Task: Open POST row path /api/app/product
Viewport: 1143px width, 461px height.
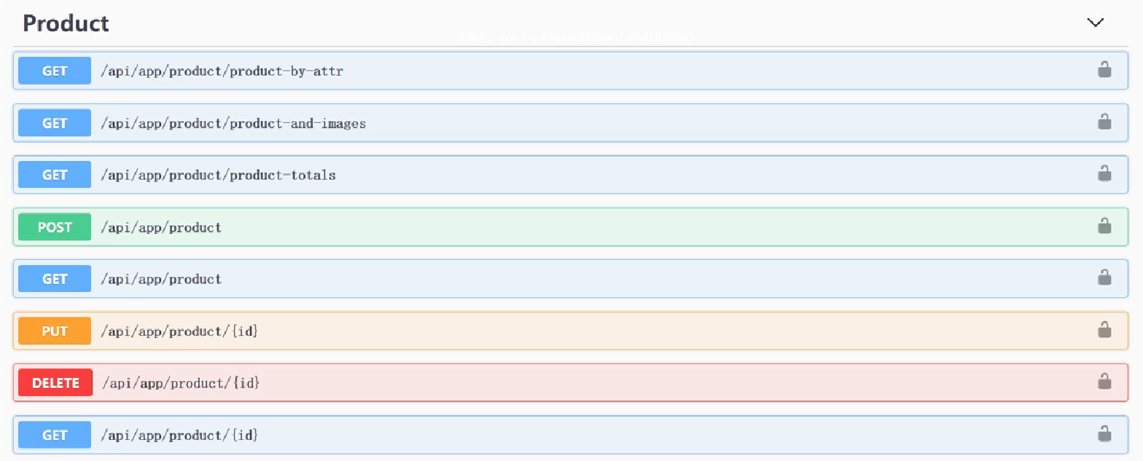Action: pos(161,228)
